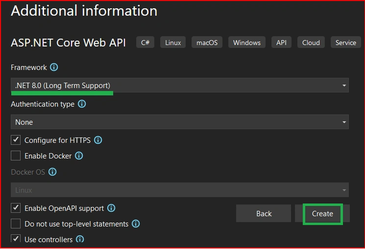Image resolution: width=365 pixels, height=249 pixels.
Task: Click the Framework info icon
Action: coord(54,68)
